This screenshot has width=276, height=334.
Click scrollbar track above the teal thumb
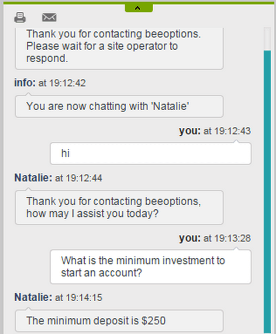[x=267, y=38]
